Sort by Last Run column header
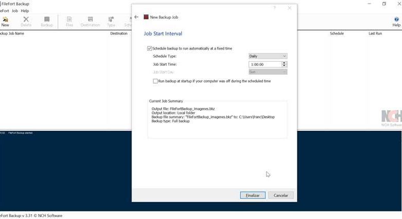This screenshot has height=219, width=402. pos(375,33)
